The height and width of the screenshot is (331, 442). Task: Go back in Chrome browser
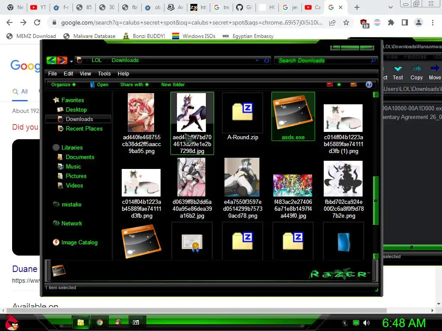9,22
